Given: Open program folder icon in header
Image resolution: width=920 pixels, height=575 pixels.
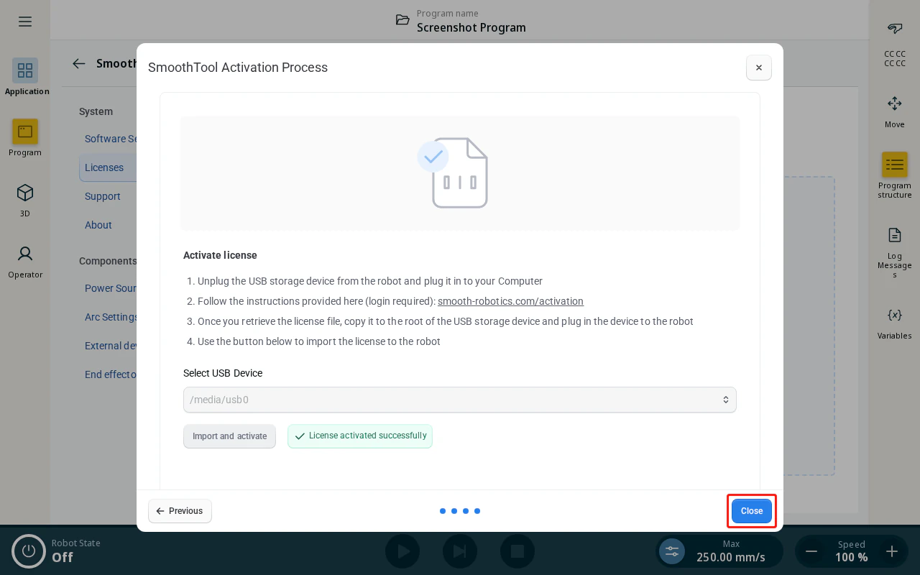Looking at the screenshot, I should [402, 20].
